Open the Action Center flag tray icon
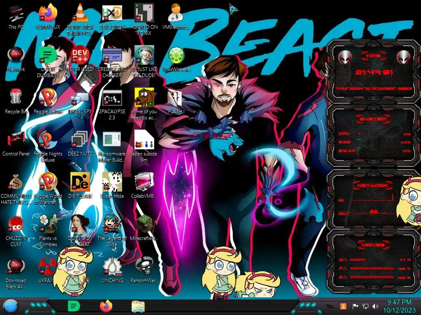Image resolution: width=421 pixels, height=315 pixels. 355,306
